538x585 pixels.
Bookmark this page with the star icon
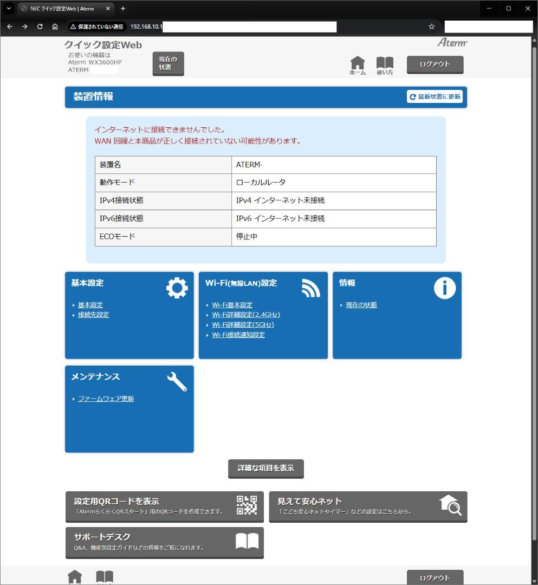click(432, 27)
